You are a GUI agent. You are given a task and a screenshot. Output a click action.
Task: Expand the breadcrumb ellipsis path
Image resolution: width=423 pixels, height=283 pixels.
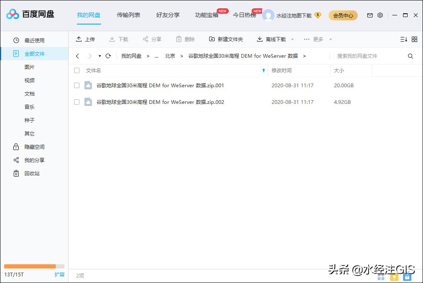pos(156,57)
